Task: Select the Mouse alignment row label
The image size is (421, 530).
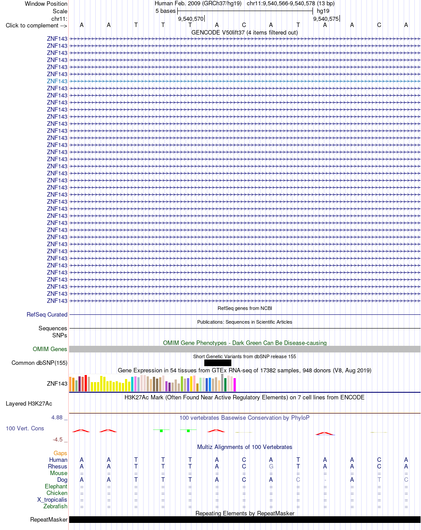Action: pyautogui.click(x=58, y=473)
